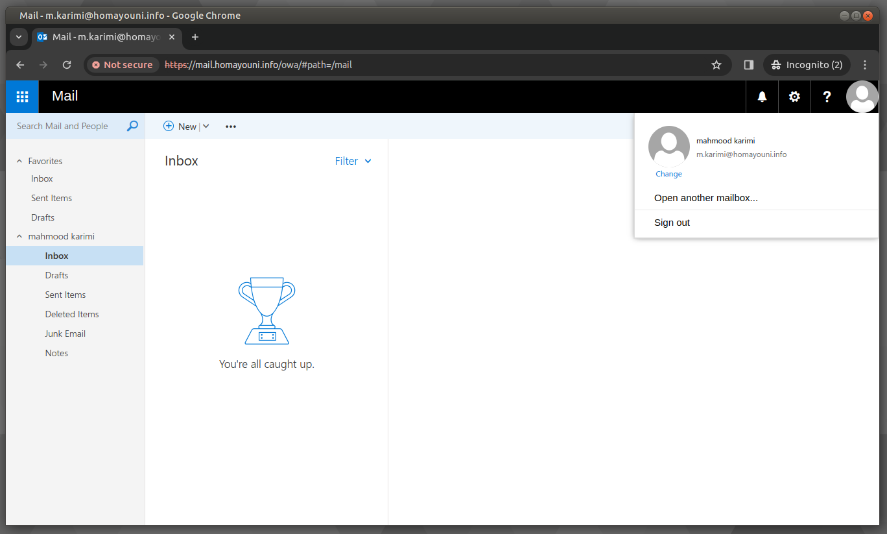Click New to compose a message
887x534 pixels.
187,127
